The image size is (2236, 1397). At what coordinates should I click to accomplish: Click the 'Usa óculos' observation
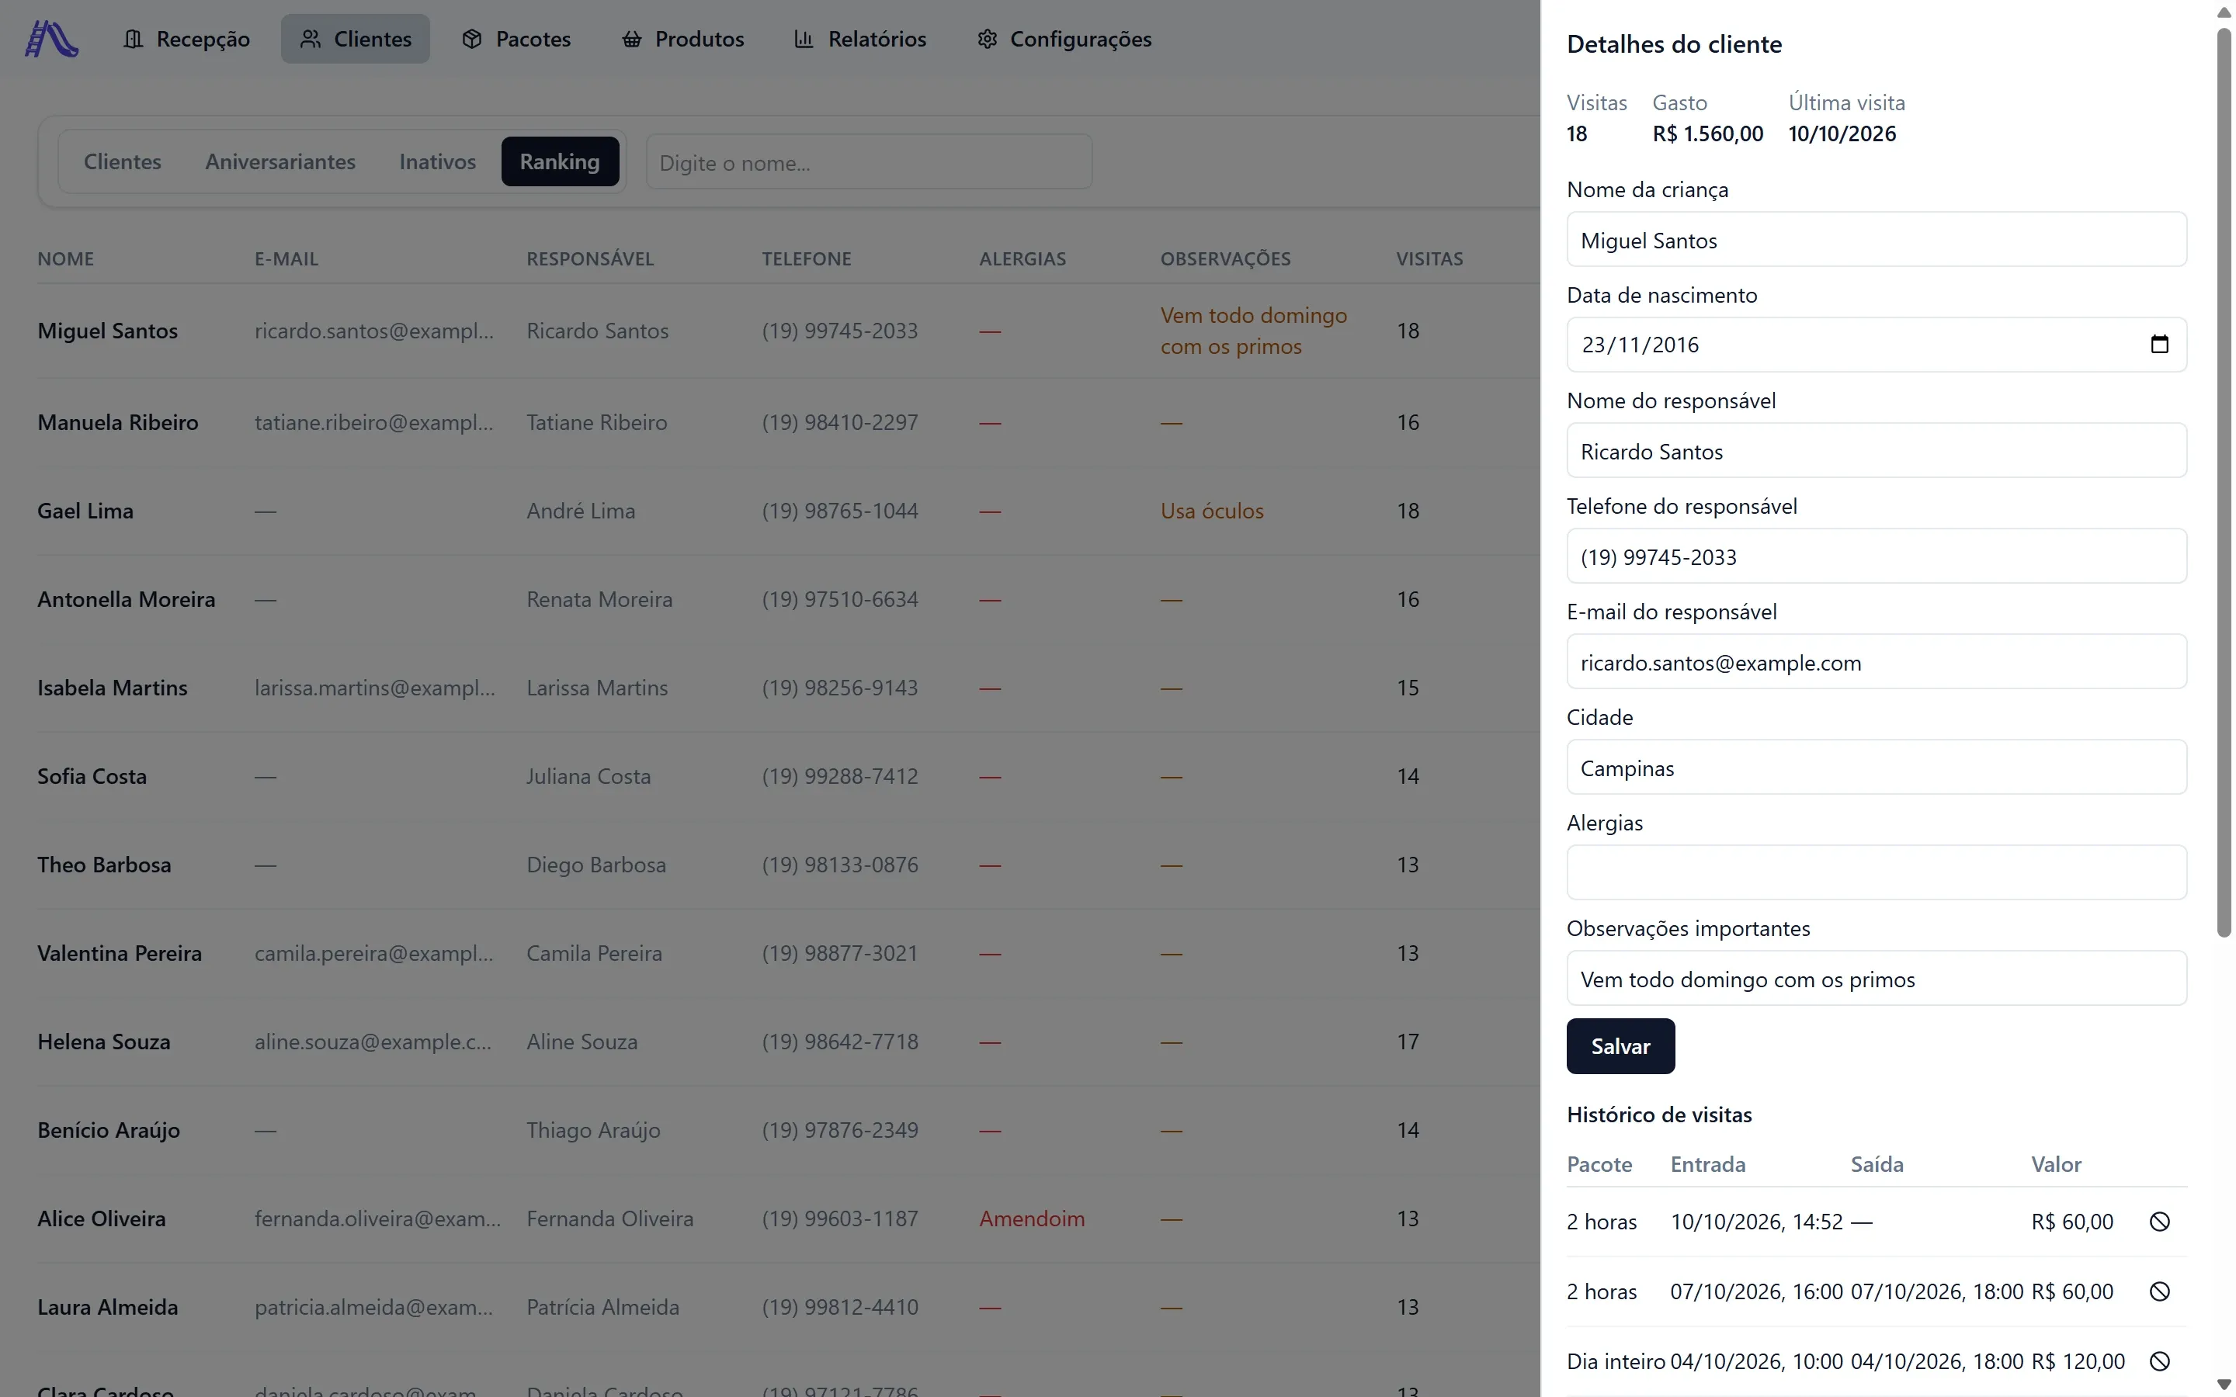1211,511
